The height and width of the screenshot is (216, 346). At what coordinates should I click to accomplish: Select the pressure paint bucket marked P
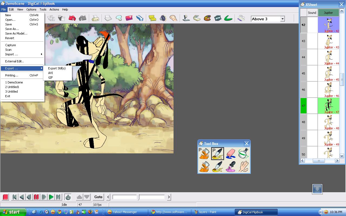(x=204, y=154)
